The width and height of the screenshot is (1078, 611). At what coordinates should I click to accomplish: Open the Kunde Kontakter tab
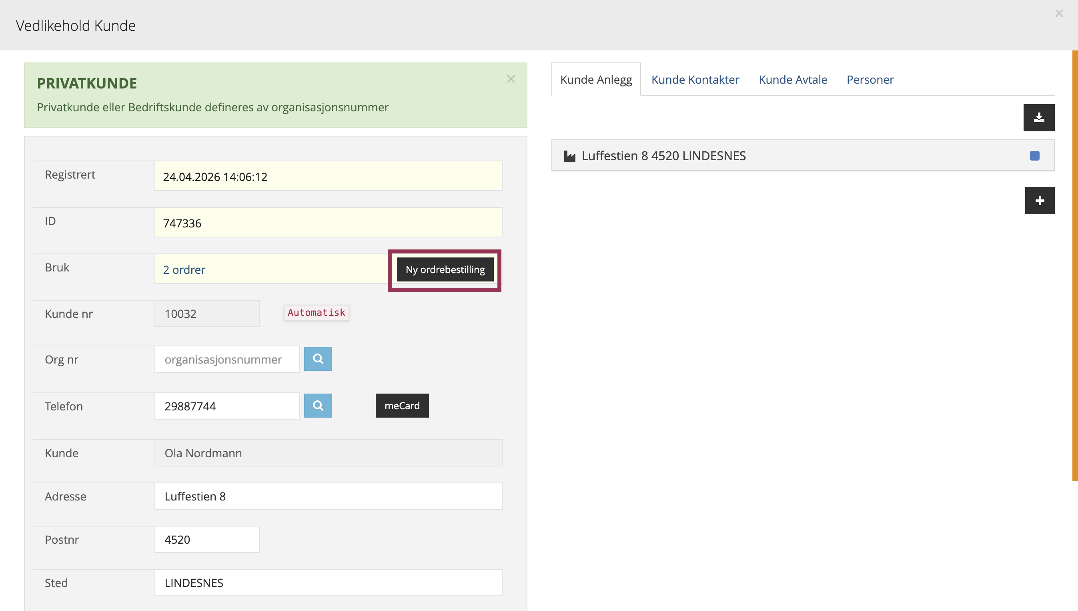pos(695,79)
